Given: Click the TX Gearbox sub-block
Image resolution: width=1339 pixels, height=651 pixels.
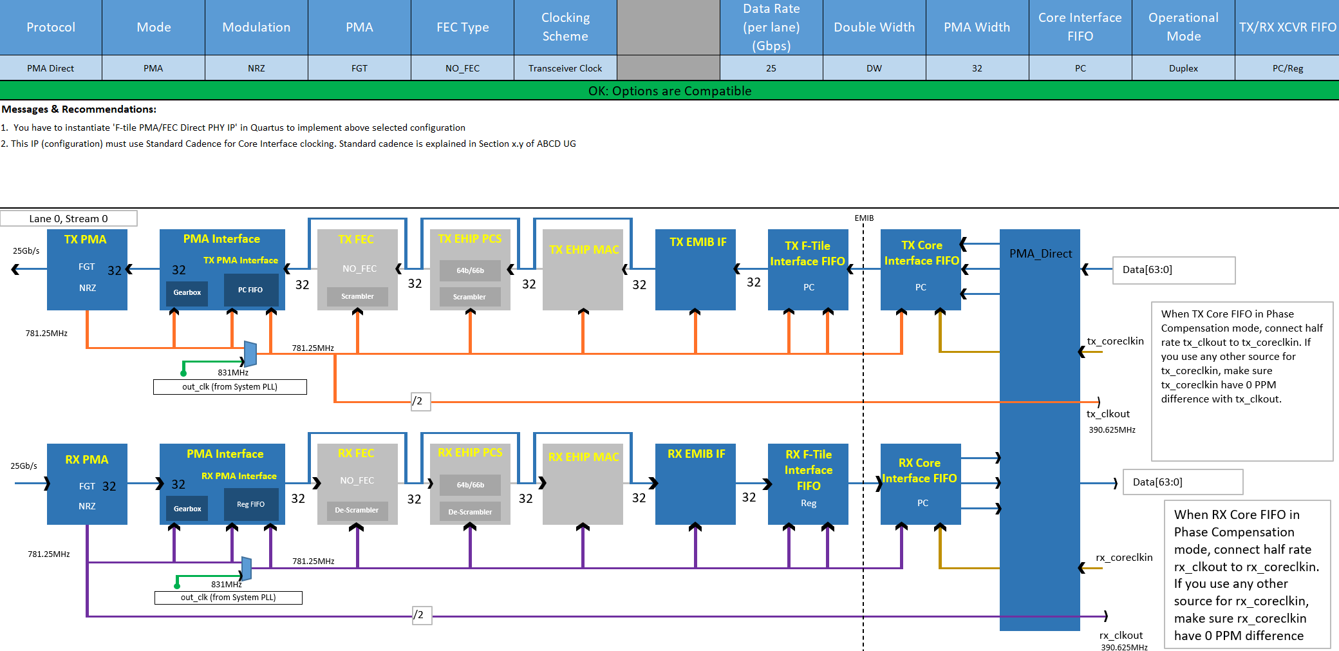Looking at the screenshot, I should point(187,292).
